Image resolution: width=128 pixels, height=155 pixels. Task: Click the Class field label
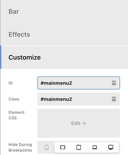point(14,99)
